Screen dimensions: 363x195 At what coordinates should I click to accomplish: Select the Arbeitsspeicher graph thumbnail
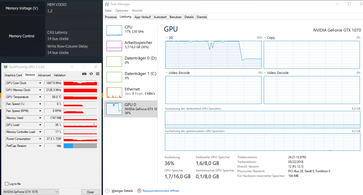coord(114,46)
